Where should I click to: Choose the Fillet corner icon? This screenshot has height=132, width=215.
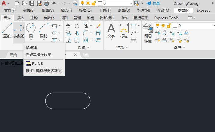(x=86, y=33)
